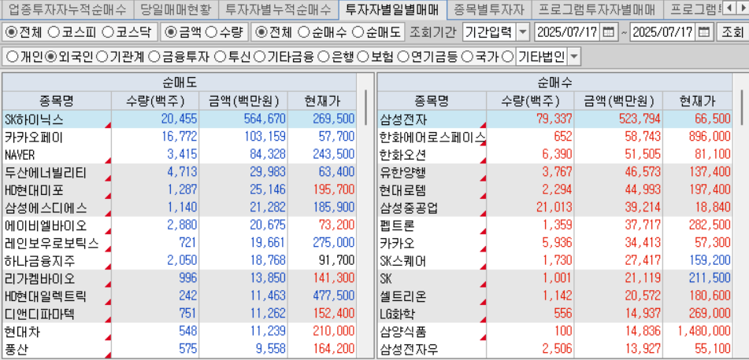
Task: Select 펩트론 stock name
Action: click(x=398, y=226)
